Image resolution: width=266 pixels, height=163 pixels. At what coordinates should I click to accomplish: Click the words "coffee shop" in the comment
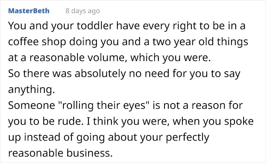point(37,42)
